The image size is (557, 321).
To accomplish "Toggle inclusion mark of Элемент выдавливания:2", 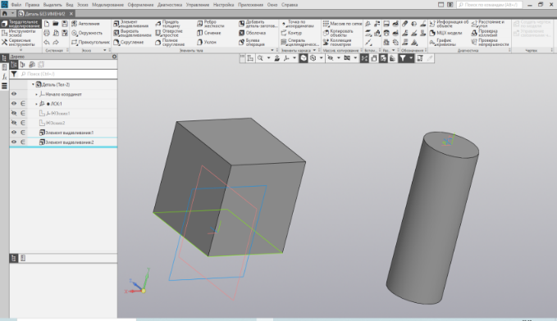I will (x=23, y=142).
